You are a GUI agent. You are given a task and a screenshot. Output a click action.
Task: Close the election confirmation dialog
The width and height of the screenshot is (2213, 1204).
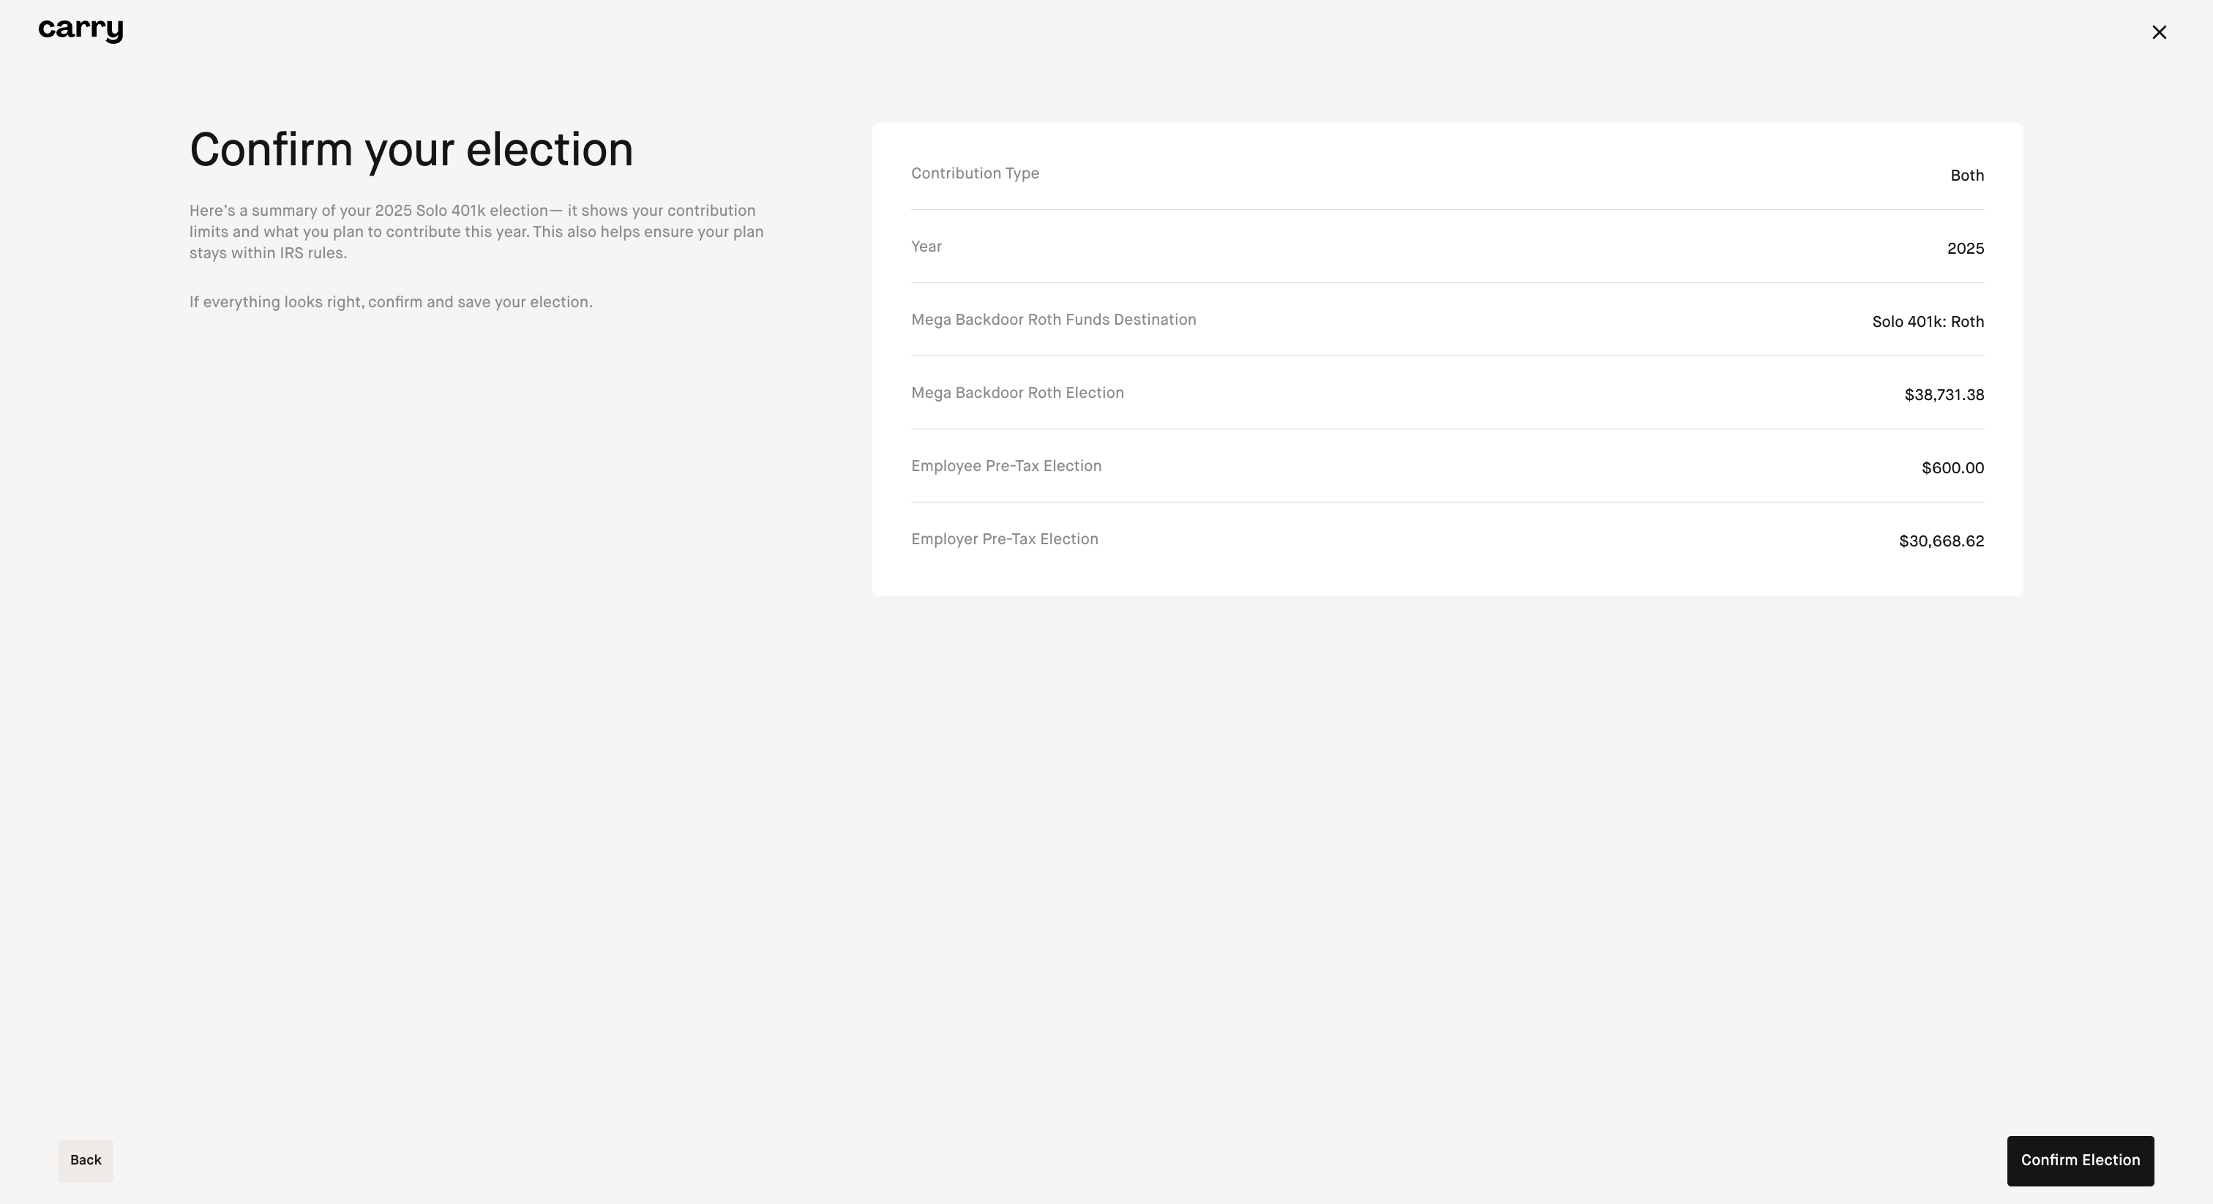(x=2158, y=33)
